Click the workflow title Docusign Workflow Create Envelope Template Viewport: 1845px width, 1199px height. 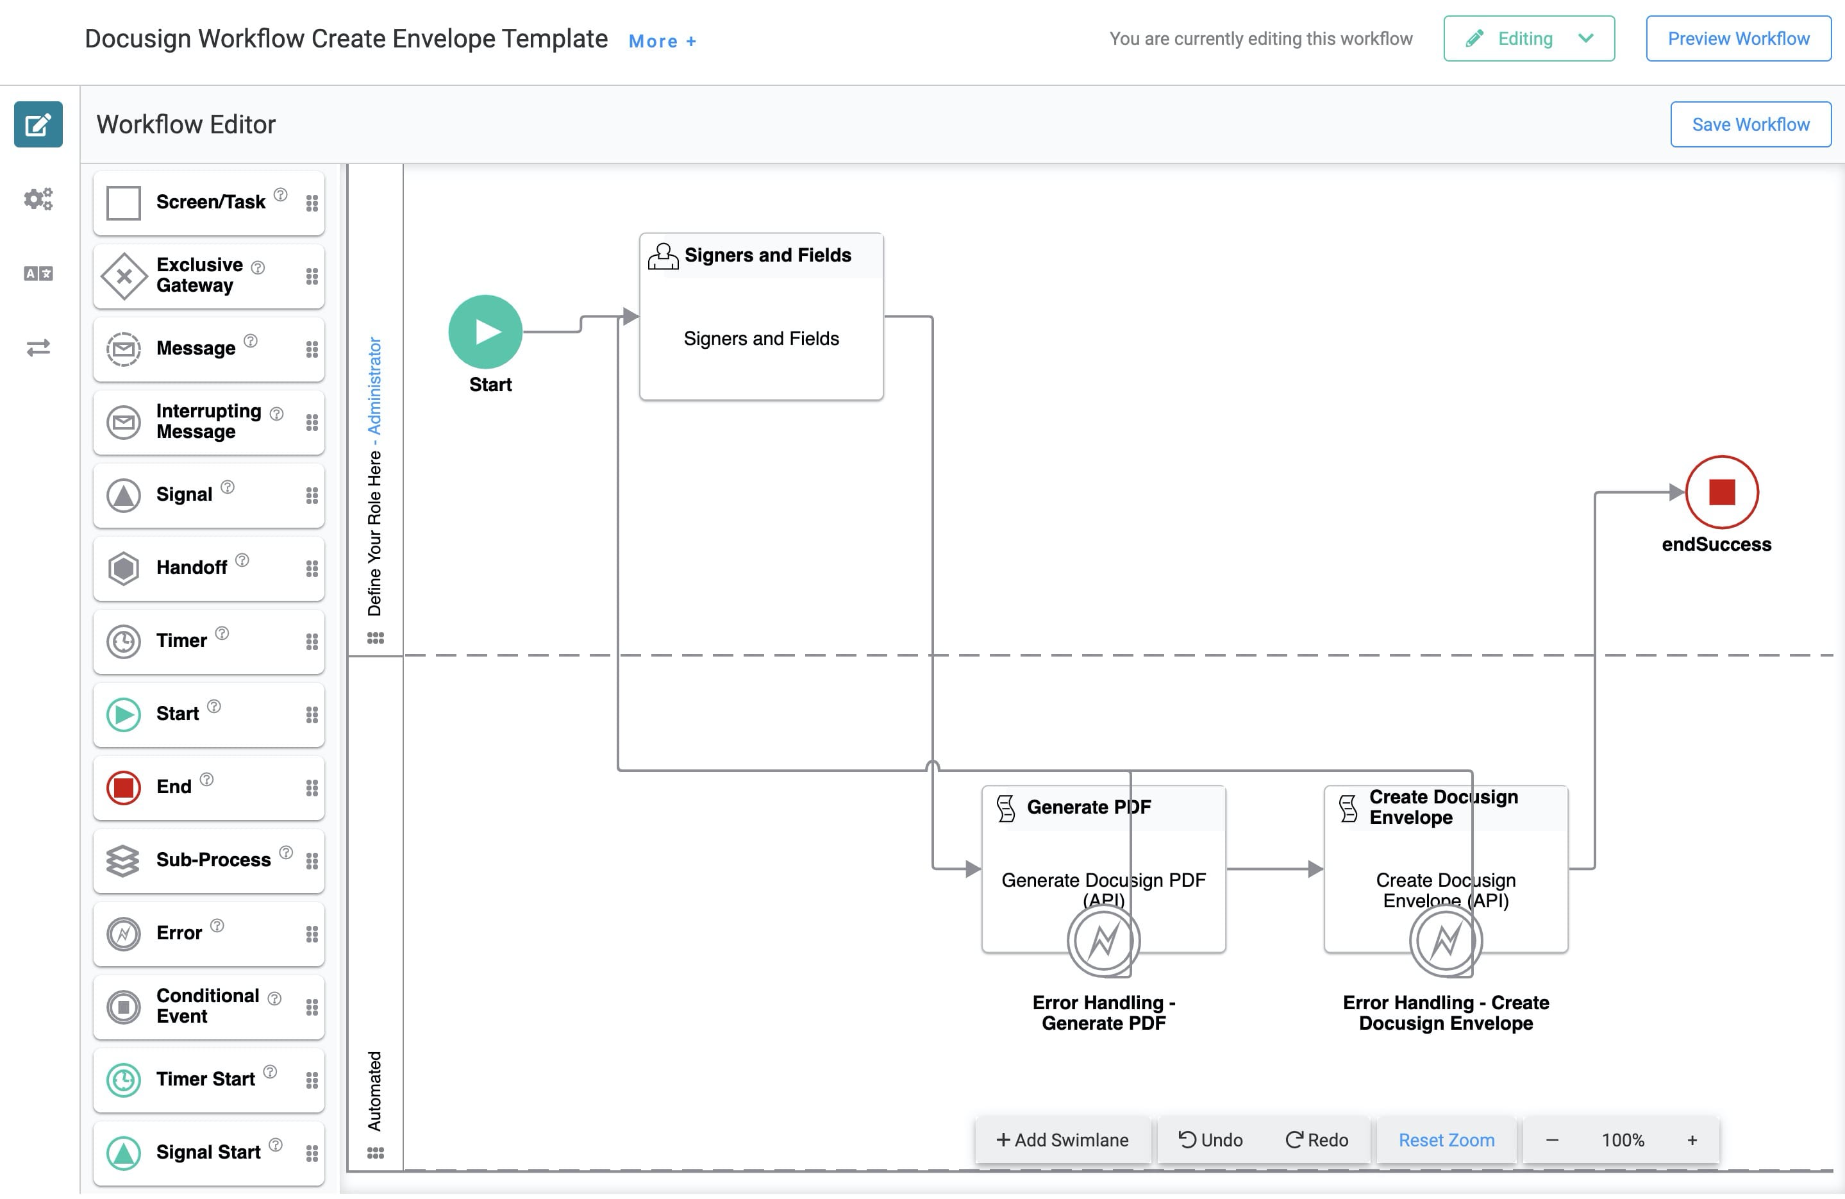346,38
